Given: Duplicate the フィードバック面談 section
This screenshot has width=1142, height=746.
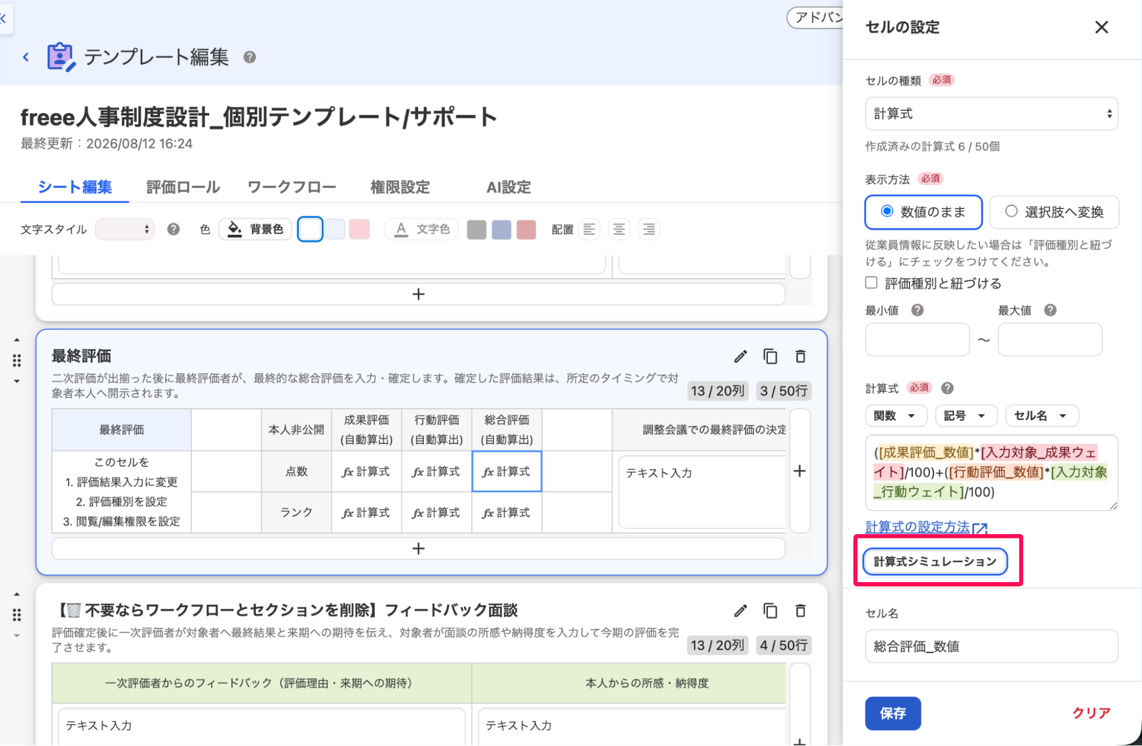Looking at the screenshot, I should click(x=770, y=611).
